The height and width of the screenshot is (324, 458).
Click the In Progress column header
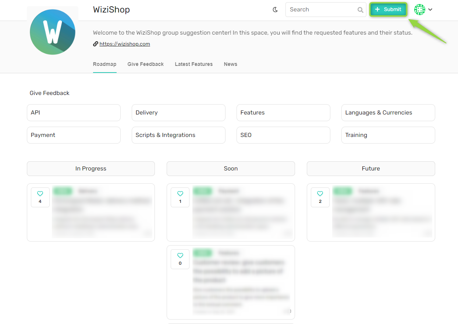click(91, 169)
